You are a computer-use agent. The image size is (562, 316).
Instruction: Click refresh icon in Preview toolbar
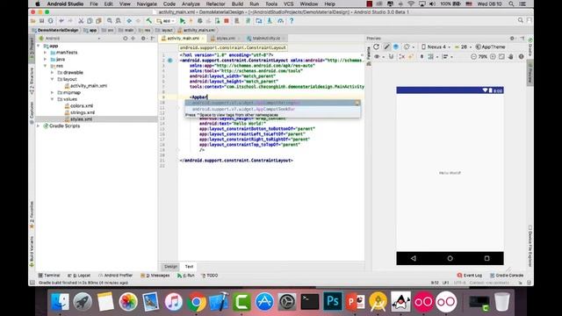(x=377, y=47)
